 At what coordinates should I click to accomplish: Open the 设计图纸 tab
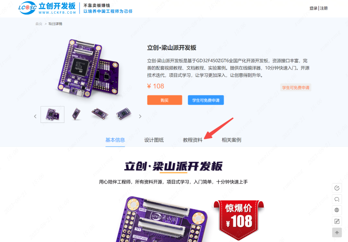pos(154,140)
